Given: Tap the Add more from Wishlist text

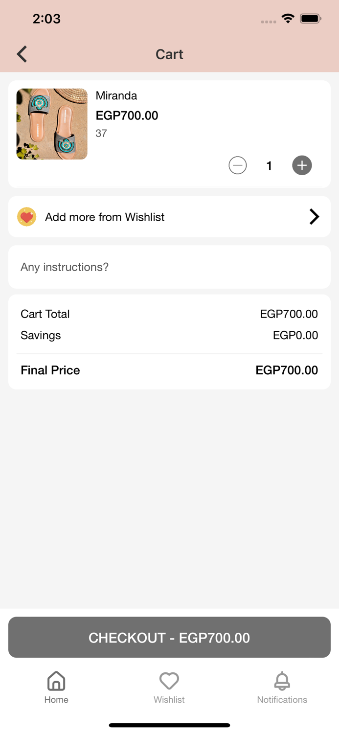Looking at the screenshot, I should point(105,217).
